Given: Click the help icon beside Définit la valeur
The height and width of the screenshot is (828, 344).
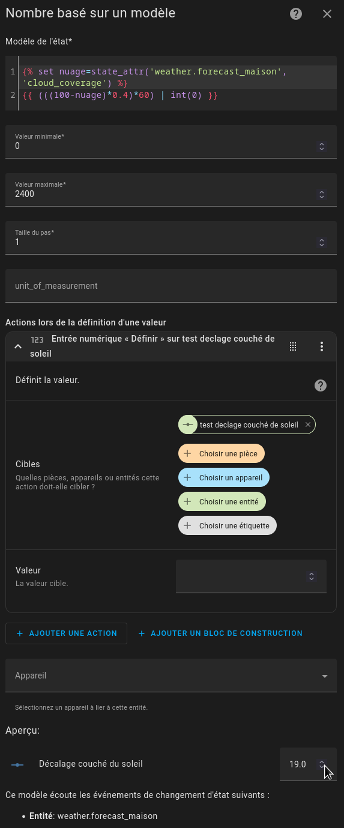Looking at the screenshot, I should tap(321, 385).
